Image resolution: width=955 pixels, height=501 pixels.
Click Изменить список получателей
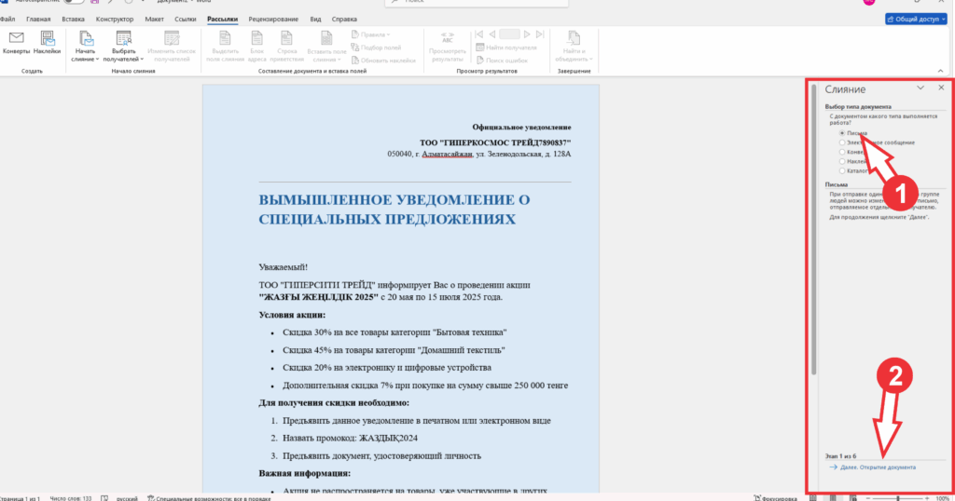(x=172, y=47)
